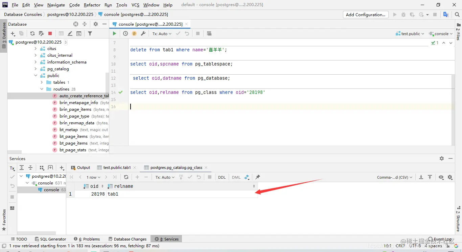Open Comma-separated (CSV) extractor dropdown
Image resolution: width=462 pixels, height=252 pixels.
point(395,177)
